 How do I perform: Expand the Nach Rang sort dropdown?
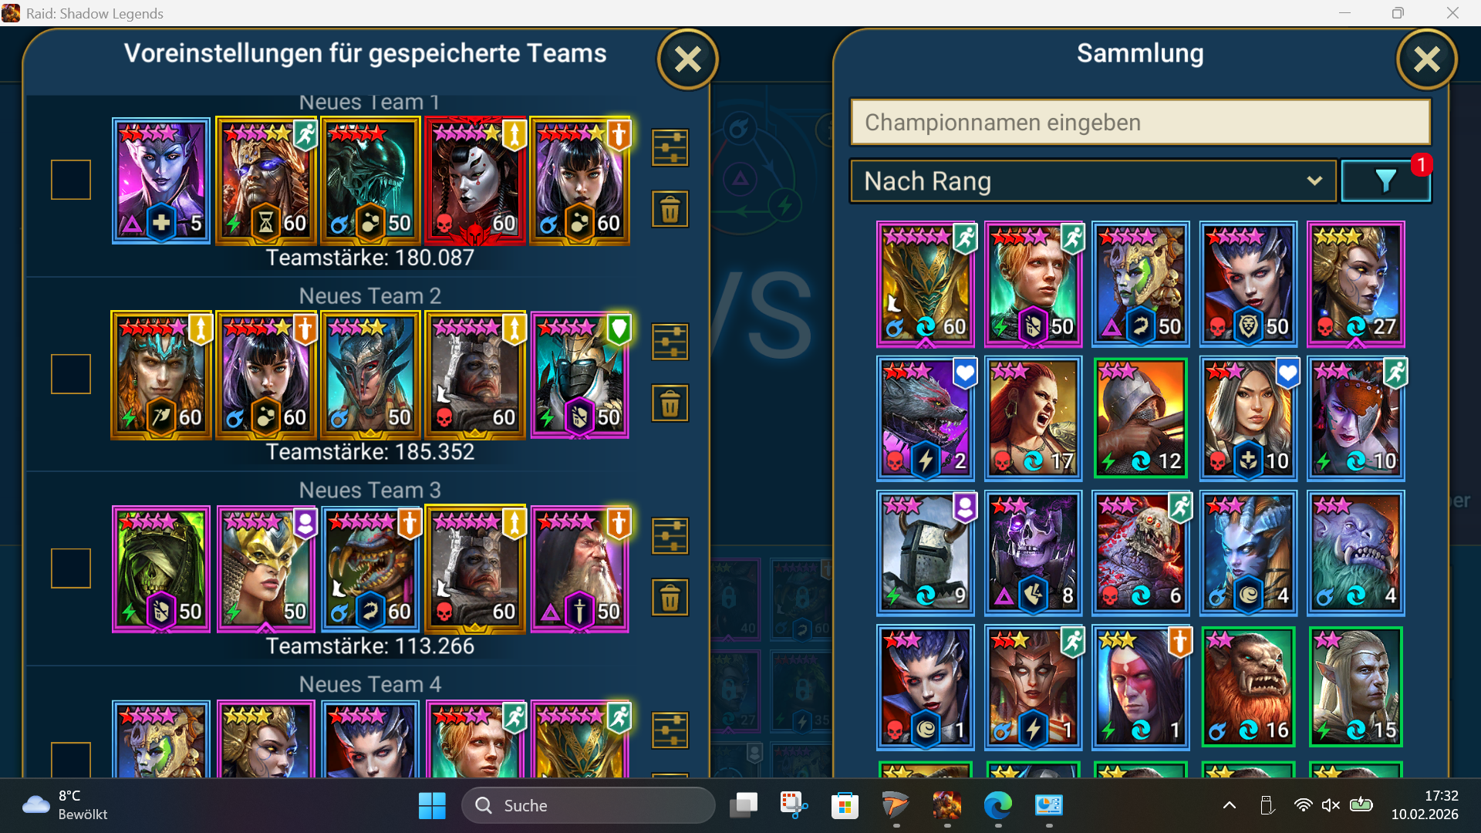1093,181
